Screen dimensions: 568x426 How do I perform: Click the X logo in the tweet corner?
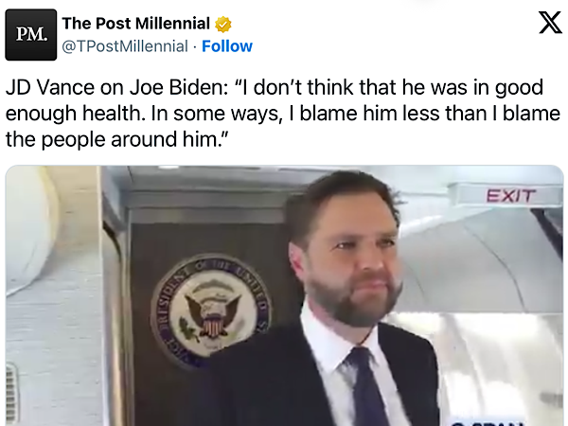550,24
